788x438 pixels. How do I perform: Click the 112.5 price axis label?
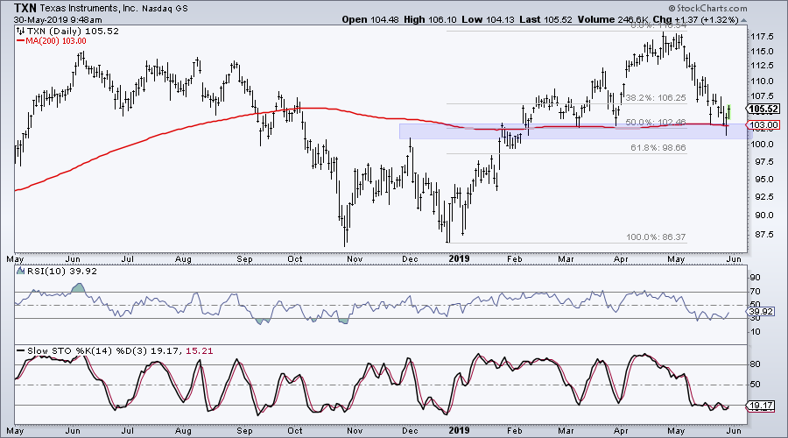(761, 66)
